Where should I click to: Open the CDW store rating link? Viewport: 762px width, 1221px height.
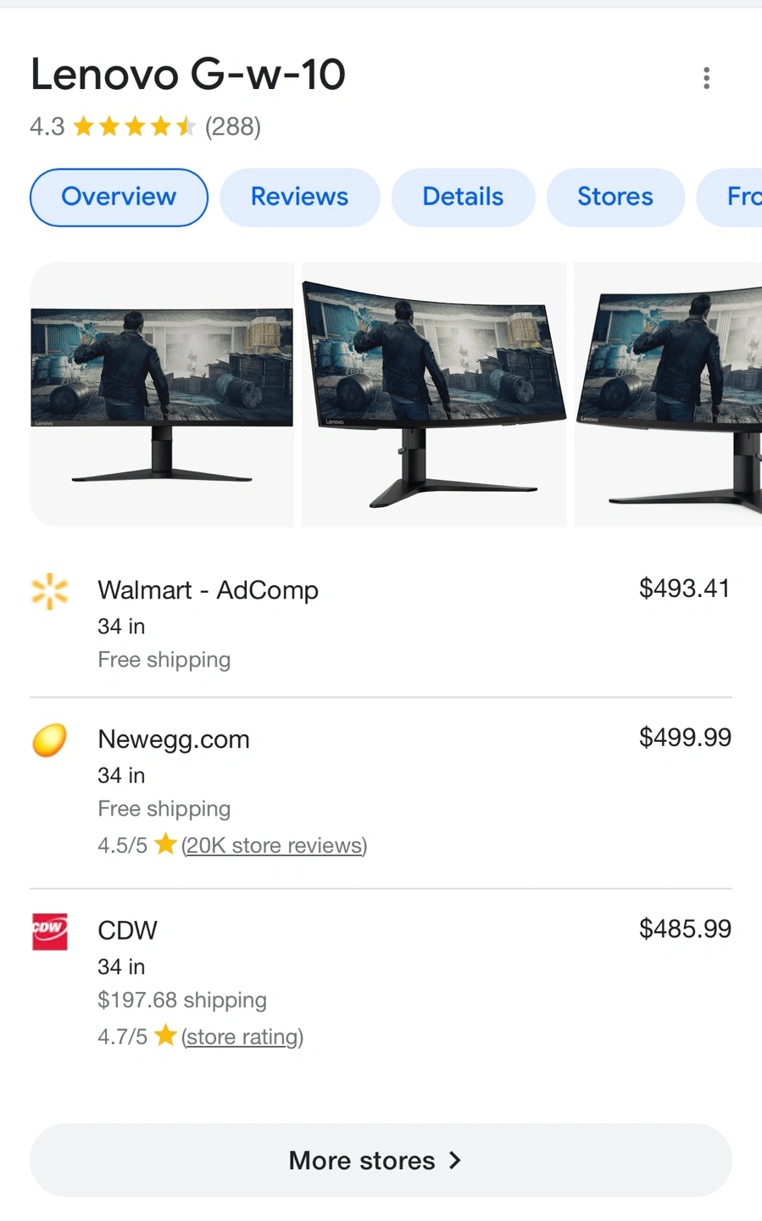242,1037
